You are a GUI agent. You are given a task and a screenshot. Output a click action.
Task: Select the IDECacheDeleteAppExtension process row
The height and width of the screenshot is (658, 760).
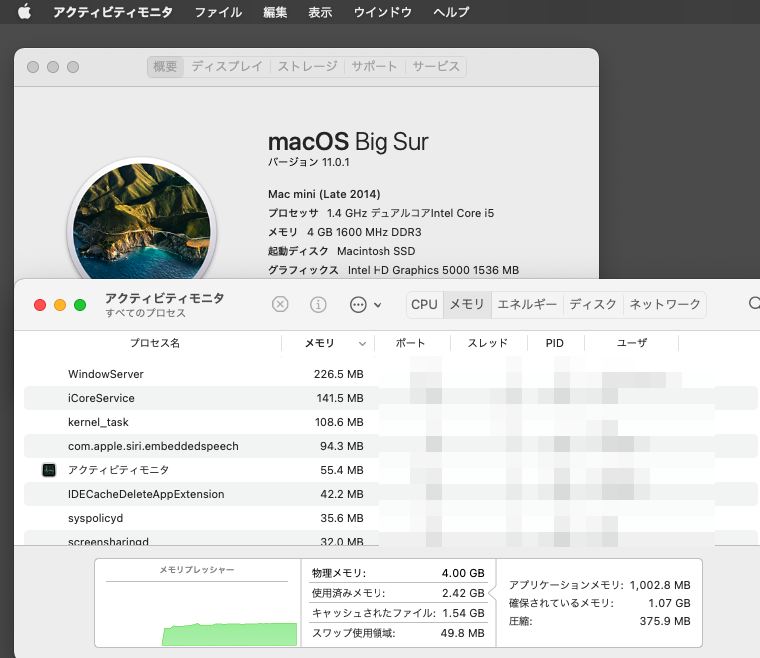(390, 494)
